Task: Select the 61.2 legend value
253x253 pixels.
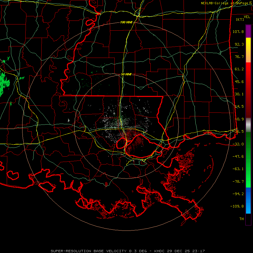Action: point(239,69)
